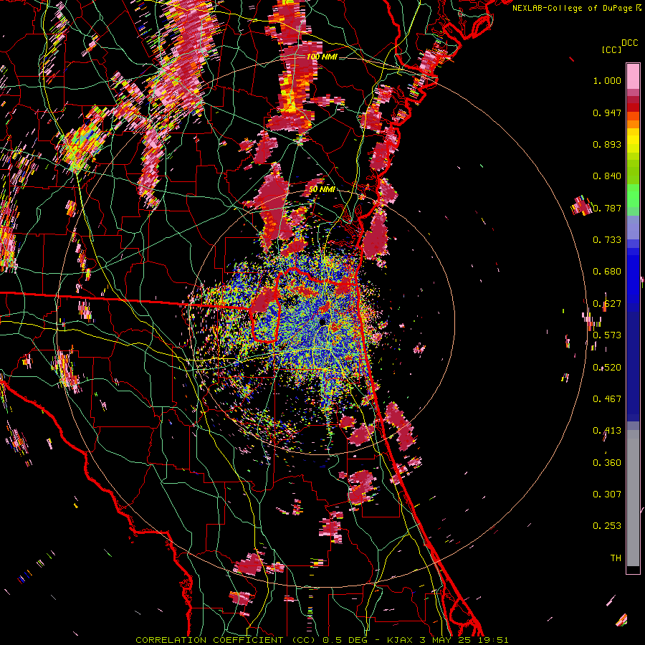The image size is (645, 645).
Task: Click the Correlation Coefficient KJAX caption text
Action: tap(322, 640)
